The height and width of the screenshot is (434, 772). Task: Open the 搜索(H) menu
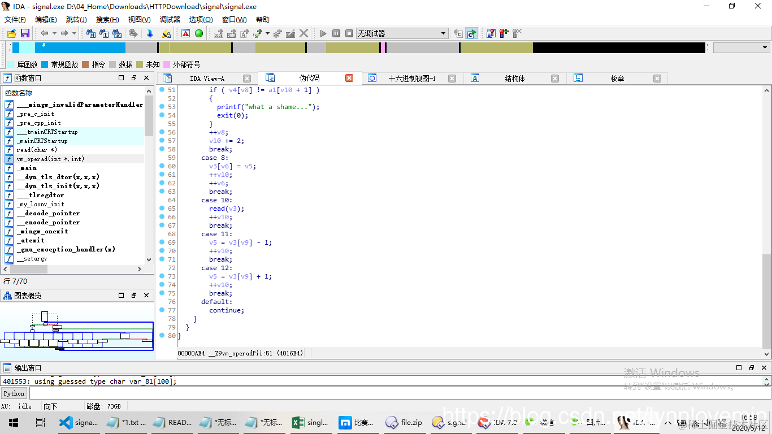(x=107, y=19)
